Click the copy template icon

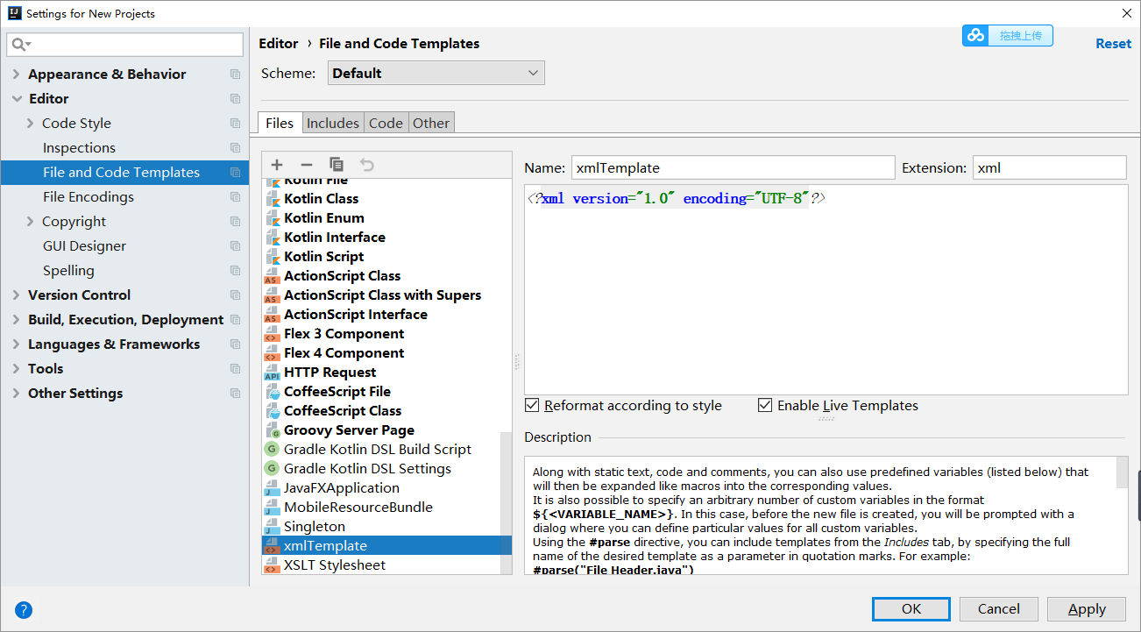337,165
